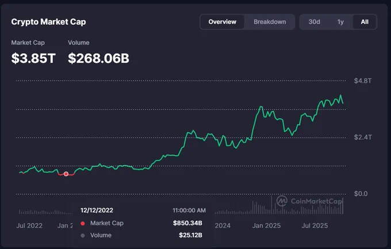
Task: Click the red Market Cap legend dot
Action: coord(83,223)
